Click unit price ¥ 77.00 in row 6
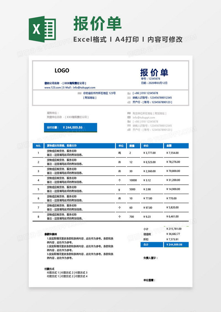 (148, 199)
